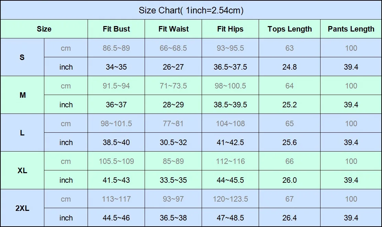The height and width of the screenshot is (227, 382).
Task: Click the M size row label
Action: (x=22, y=95)
